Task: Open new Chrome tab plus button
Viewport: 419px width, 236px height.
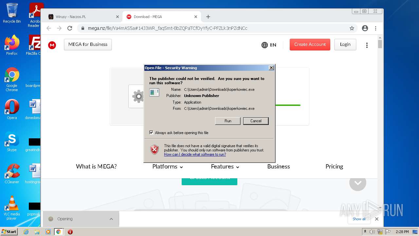Action: point(208,17)
